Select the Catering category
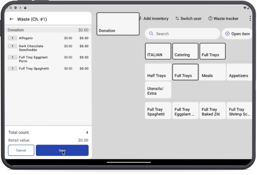 185,51
